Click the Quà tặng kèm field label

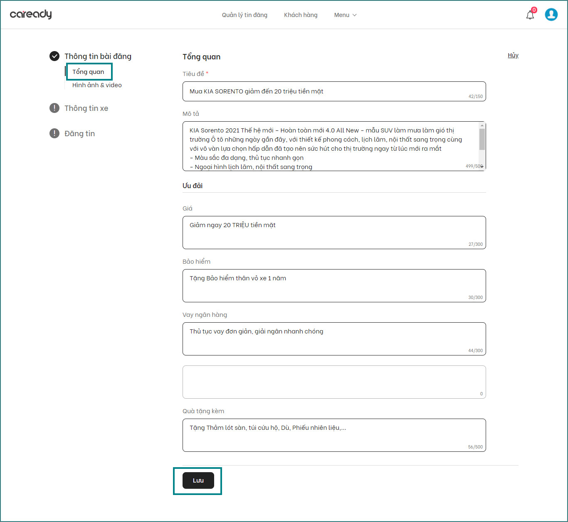pos(203,411)
